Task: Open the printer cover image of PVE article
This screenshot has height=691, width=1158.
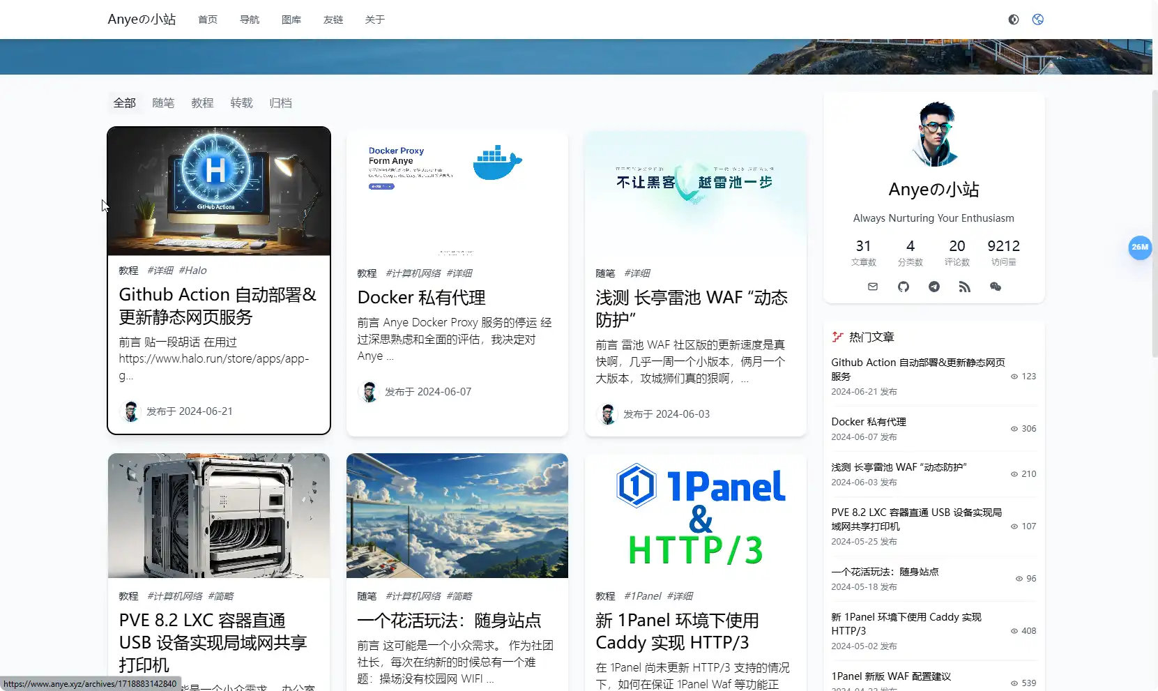Action: (219, 516)
